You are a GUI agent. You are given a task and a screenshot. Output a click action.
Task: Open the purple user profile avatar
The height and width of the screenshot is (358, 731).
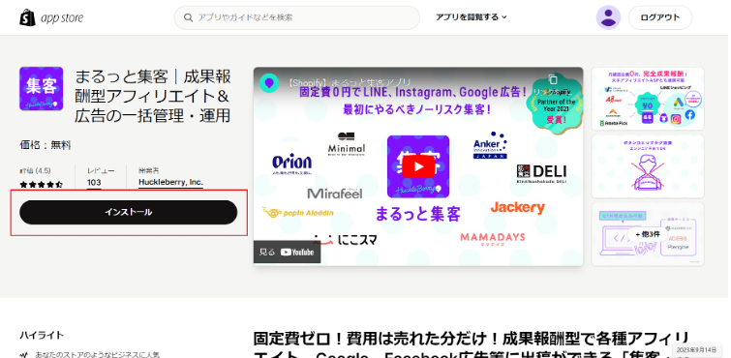click(x=608, y=17)
